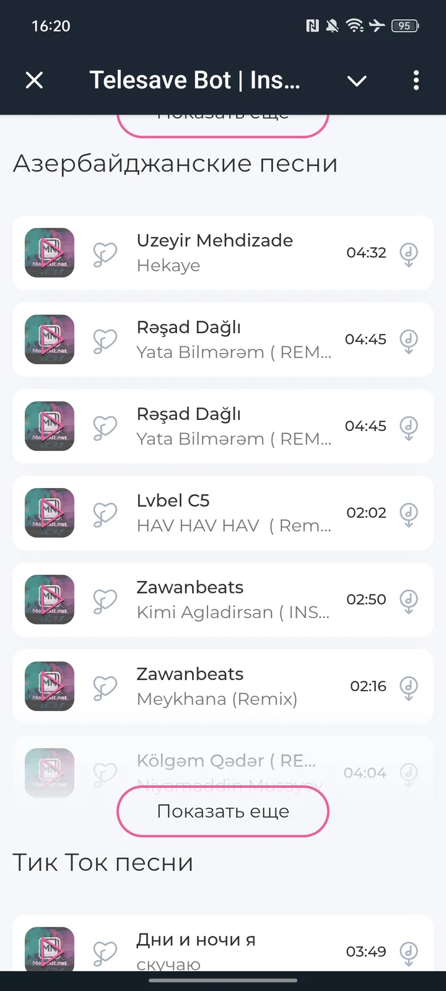Play Zawanbeats Meykhana cover thumbnail
The image size is (446, 991).
pos(50,686)
